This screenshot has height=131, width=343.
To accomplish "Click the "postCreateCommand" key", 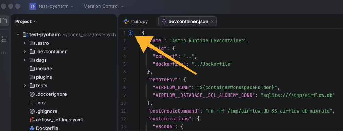I will click(x=174, y=111).
